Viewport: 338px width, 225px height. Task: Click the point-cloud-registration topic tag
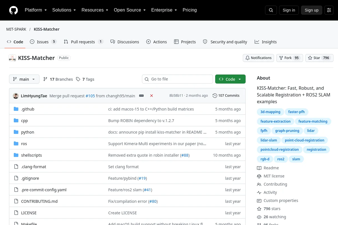pos(304,140)
